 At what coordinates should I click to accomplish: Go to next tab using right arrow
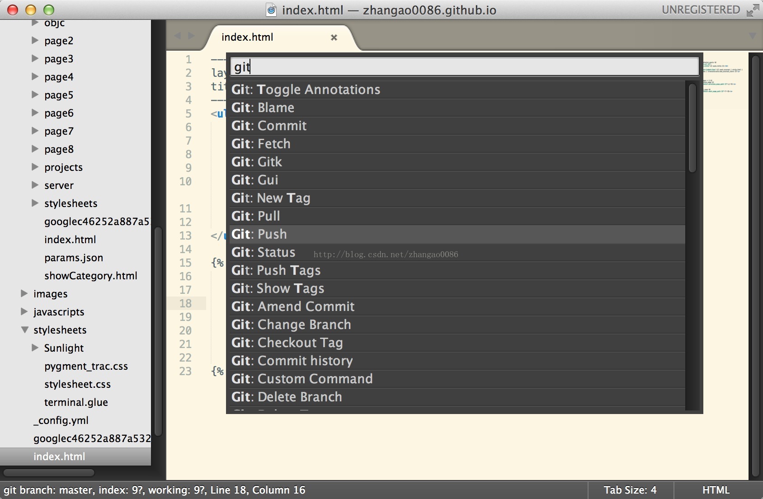pyautogui.click(x=191, y=36)
